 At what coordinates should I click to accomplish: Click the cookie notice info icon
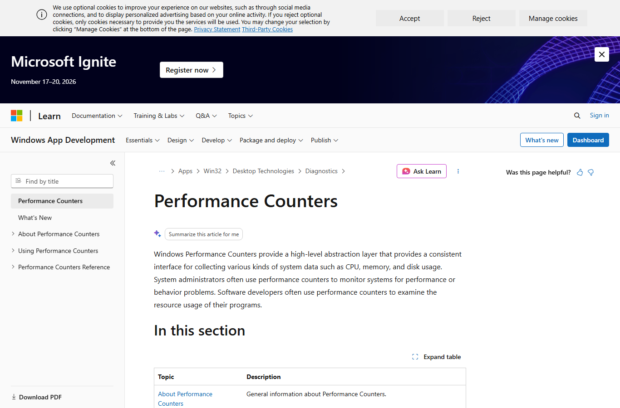(x=42, y=15)
